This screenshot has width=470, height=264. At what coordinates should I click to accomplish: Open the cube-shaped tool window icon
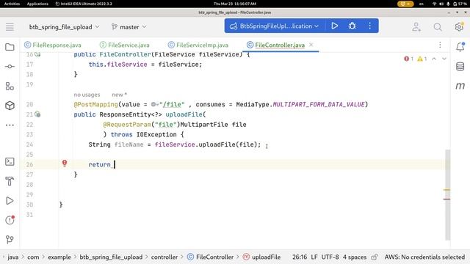coord(10,106)
